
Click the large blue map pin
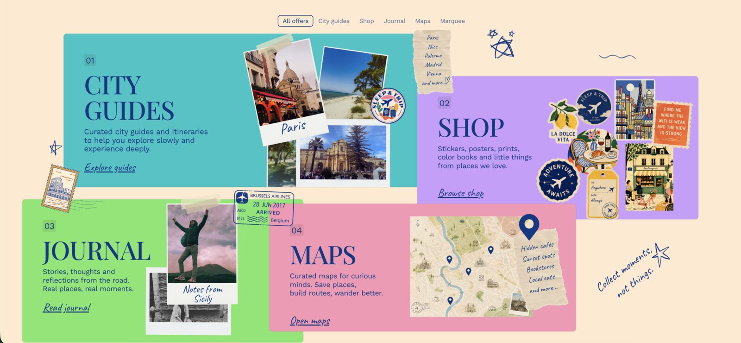click(529, 227)
